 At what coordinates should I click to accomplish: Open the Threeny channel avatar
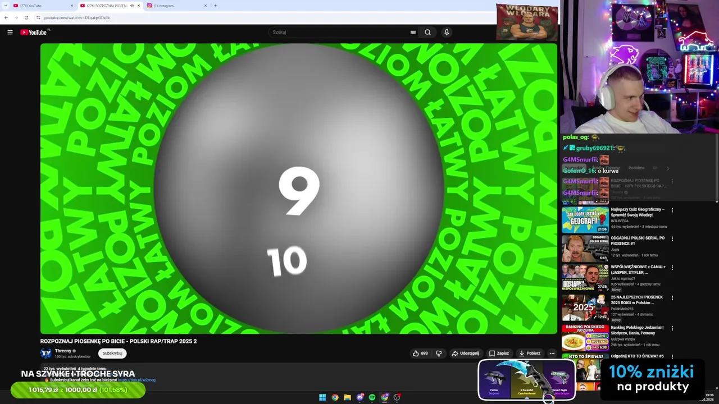tap(46, 353)
